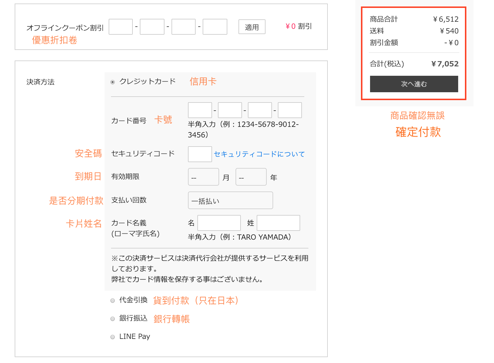The image size is (494, 363).
Task: Click the second card number field
Action: click(230, 110)
